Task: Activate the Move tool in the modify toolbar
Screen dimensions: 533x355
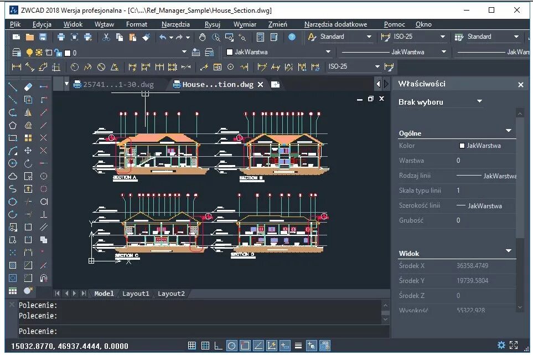Action: tap(28, 151)
